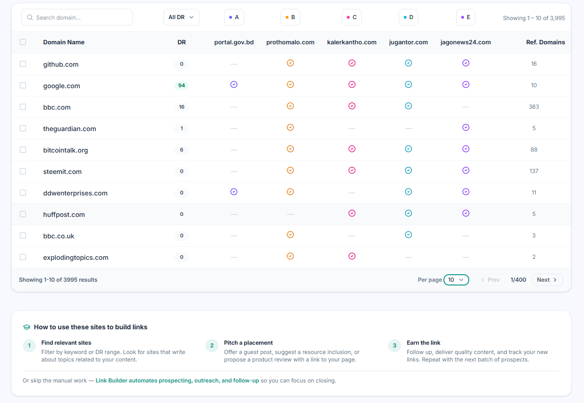The height and width of the screenshot is (403, 584).
Task: Toggle competitor B filter chip
Action: 290,17
